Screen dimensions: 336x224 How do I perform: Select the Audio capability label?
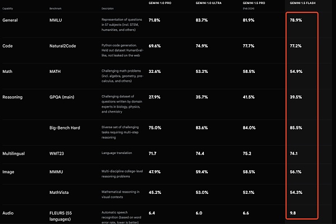(x=8, y=213)
